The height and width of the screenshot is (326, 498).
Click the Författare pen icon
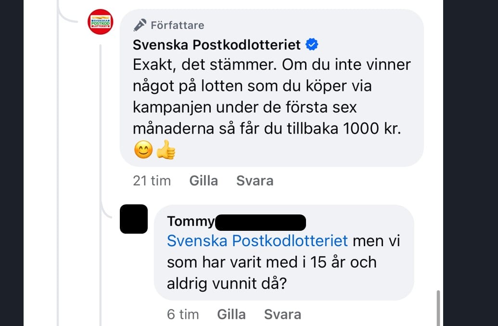[140, 25]
